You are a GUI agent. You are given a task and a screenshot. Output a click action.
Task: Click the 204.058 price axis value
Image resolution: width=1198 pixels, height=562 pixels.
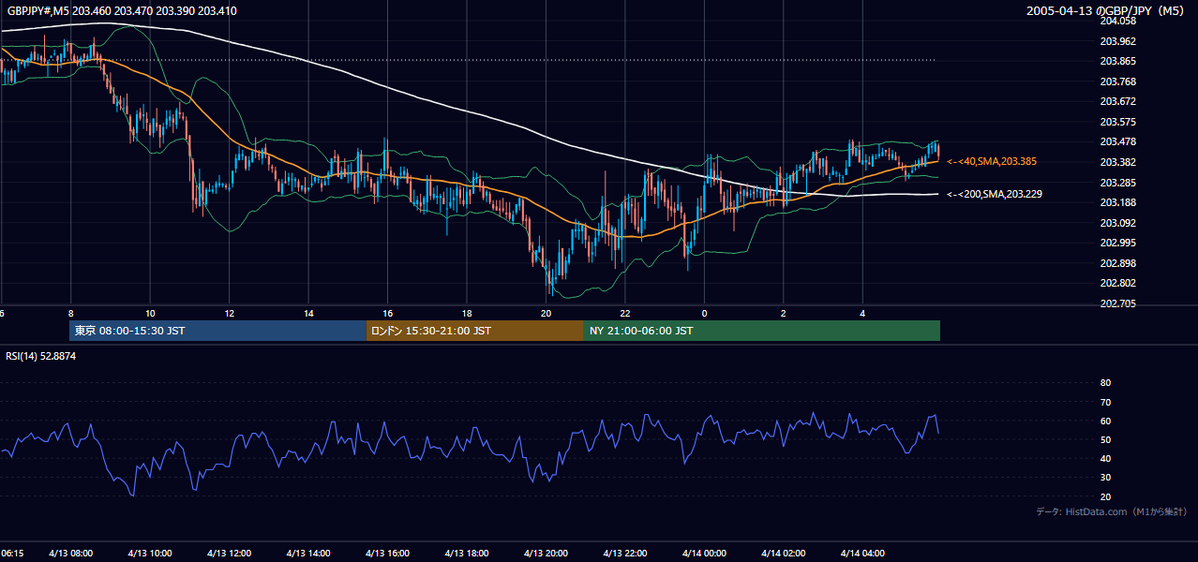click(1117, 21)
